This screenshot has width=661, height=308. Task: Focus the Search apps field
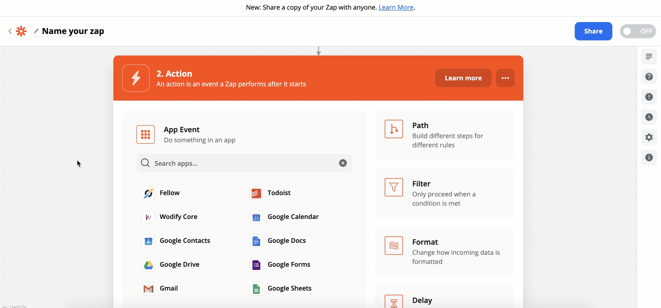(244, 163)
